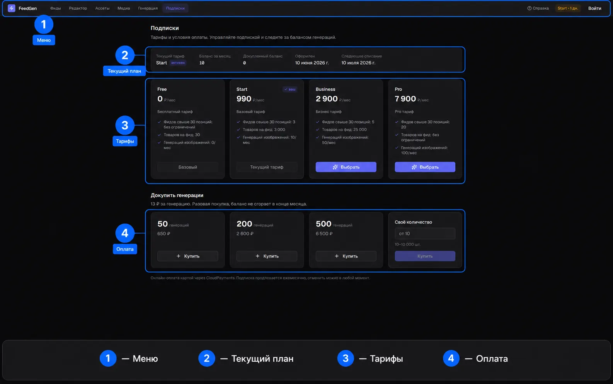Click the Start · 1 дн. status badge

[568, 8]
